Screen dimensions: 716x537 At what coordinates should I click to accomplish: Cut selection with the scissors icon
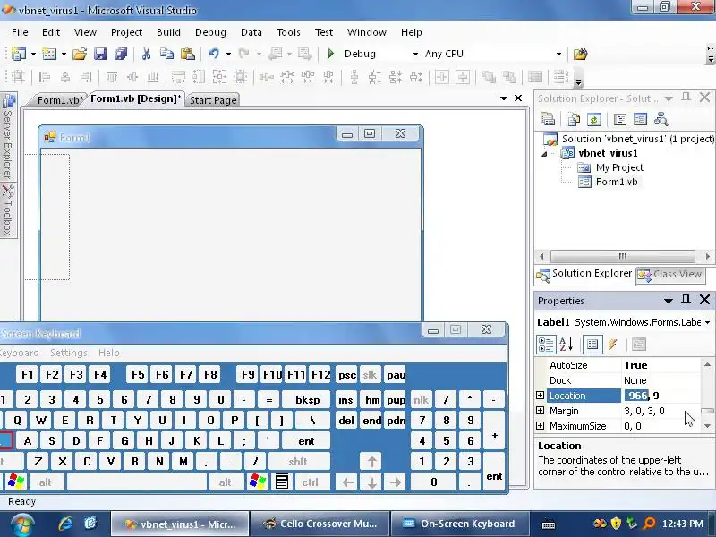(x=146, y=54)
